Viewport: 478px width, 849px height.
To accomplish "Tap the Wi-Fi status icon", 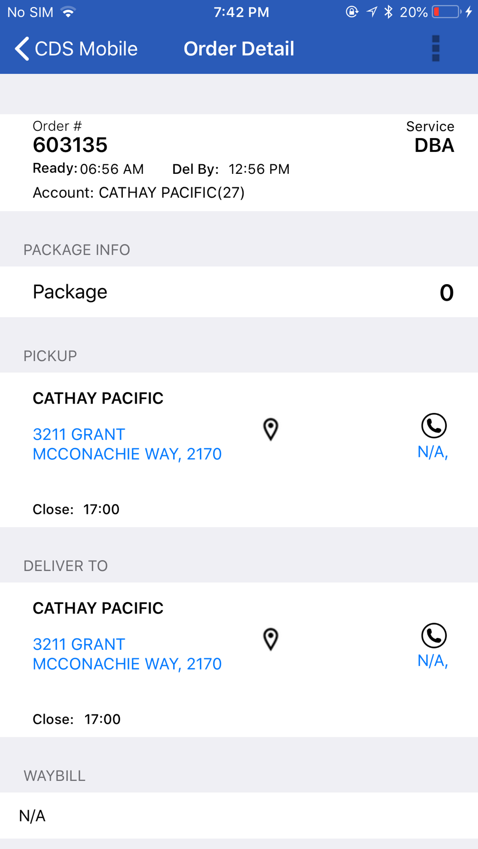I will pyautogui.click(x=68, y=12).
